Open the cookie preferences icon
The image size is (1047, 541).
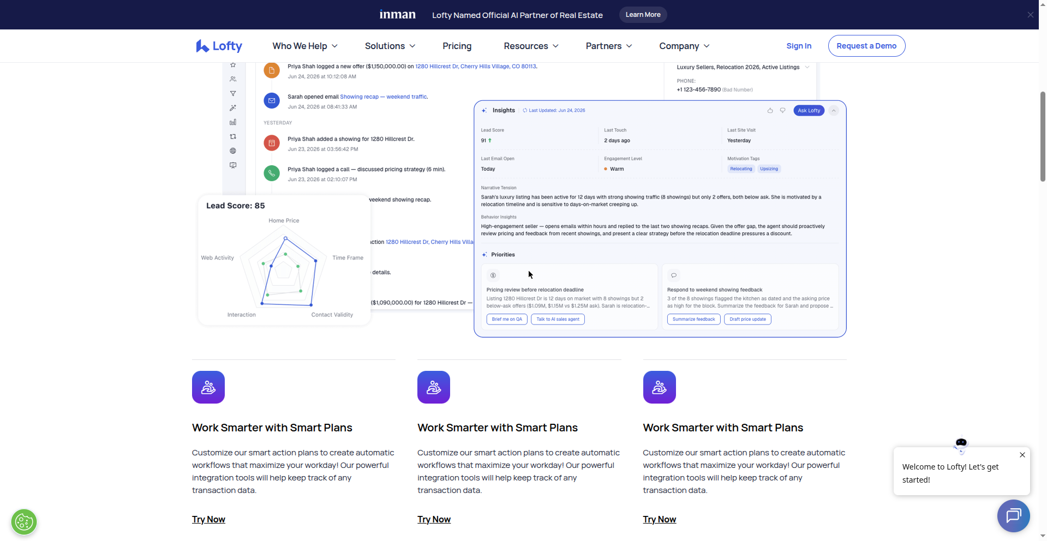point(24,522)
